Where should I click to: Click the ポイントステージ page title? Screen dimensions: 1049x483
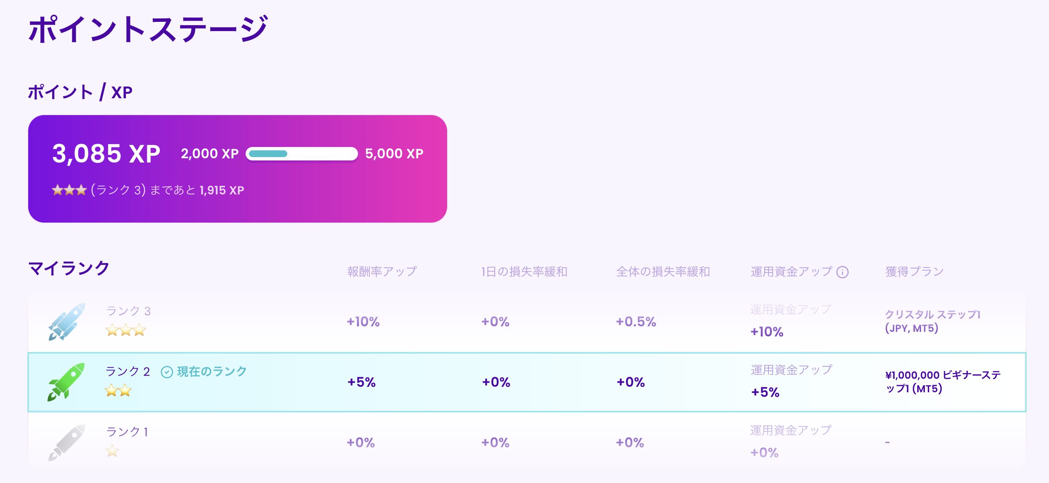tap(148, 29)
